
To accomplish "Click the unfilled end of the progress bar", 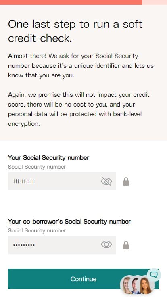I will tap(154, 2).
